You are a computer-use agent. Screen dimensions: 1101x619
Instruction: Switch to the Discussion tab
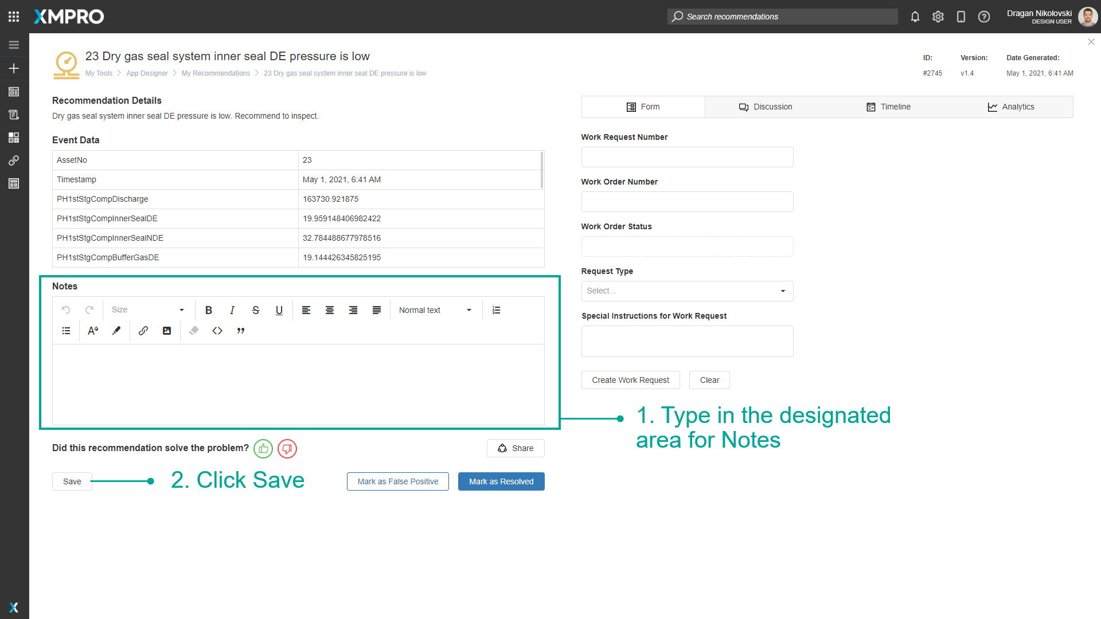click(x=766, y=107)
